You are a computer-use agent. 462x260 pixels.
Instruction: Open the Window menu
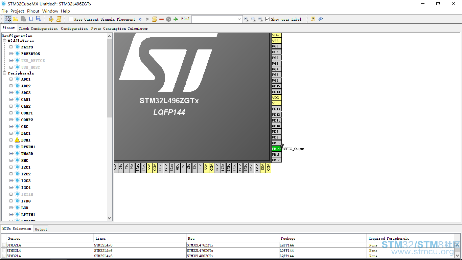50,11
